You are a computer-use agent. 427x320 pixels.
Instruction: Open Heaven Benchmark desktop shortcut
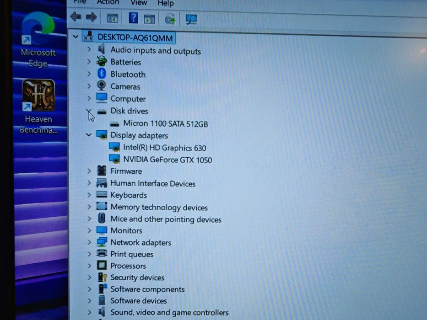coord(38,107)
